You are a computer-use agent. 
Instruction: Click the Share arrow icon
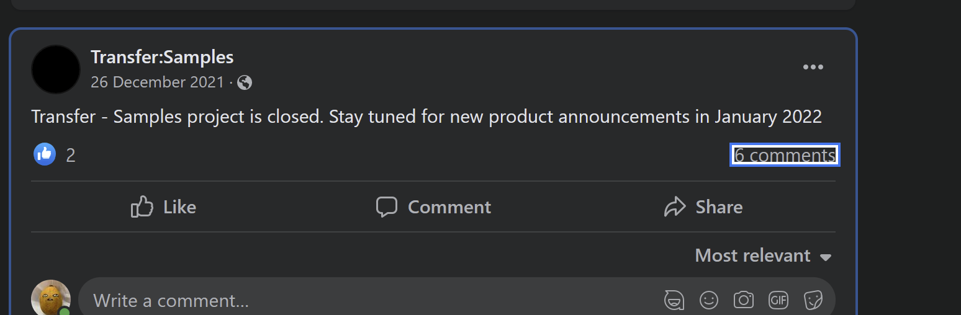[674, 206]
